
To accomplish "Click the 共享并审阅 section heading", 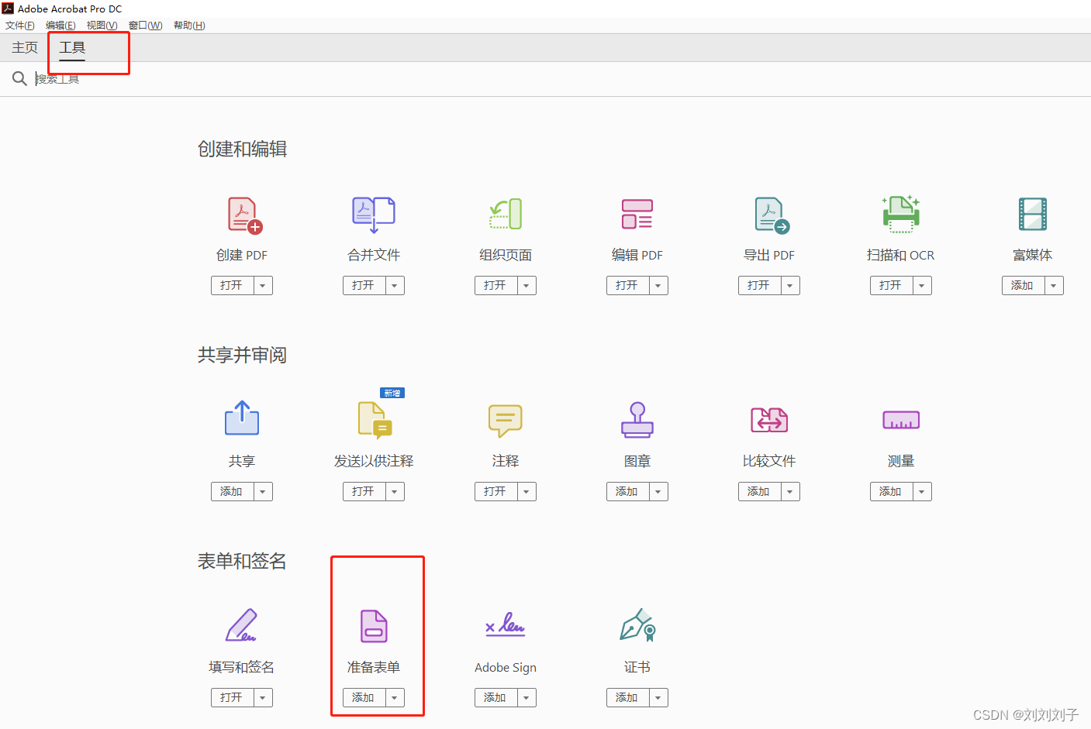I will pyautogui.click(x=242, y=355).
